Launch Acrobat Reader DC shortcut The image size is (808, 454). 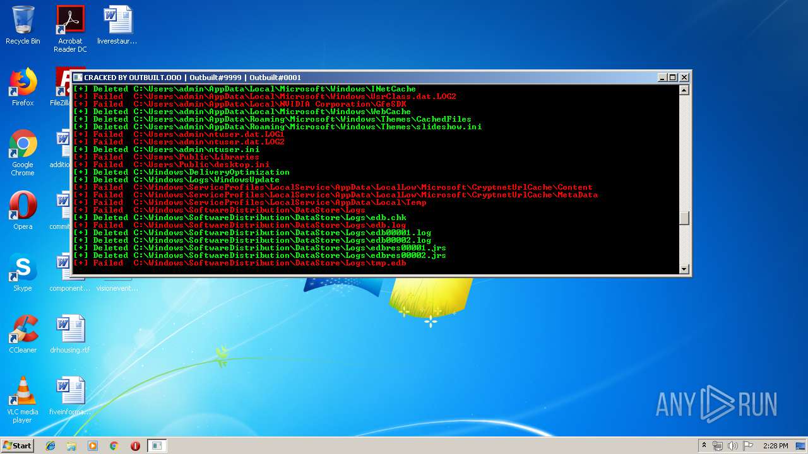(x=70, y=29)
